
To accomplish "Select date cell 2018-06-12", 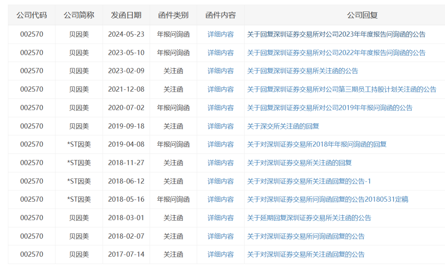I will click(126, 181).
